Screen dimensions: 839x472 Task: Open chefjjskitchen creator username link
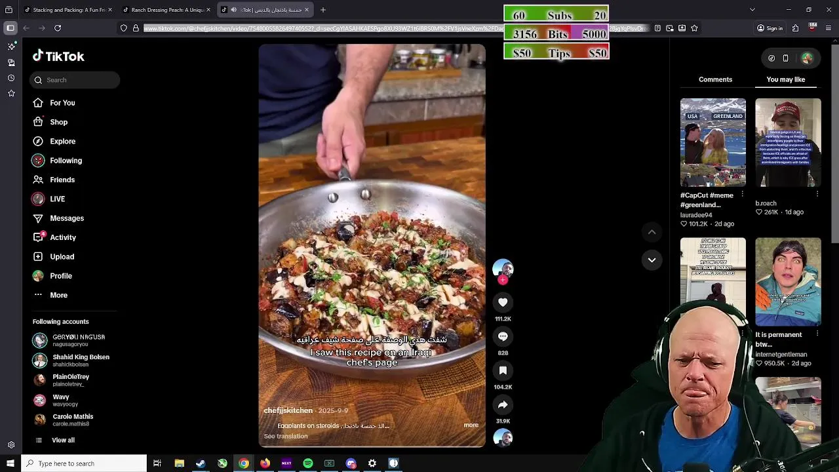coord(288,410)
